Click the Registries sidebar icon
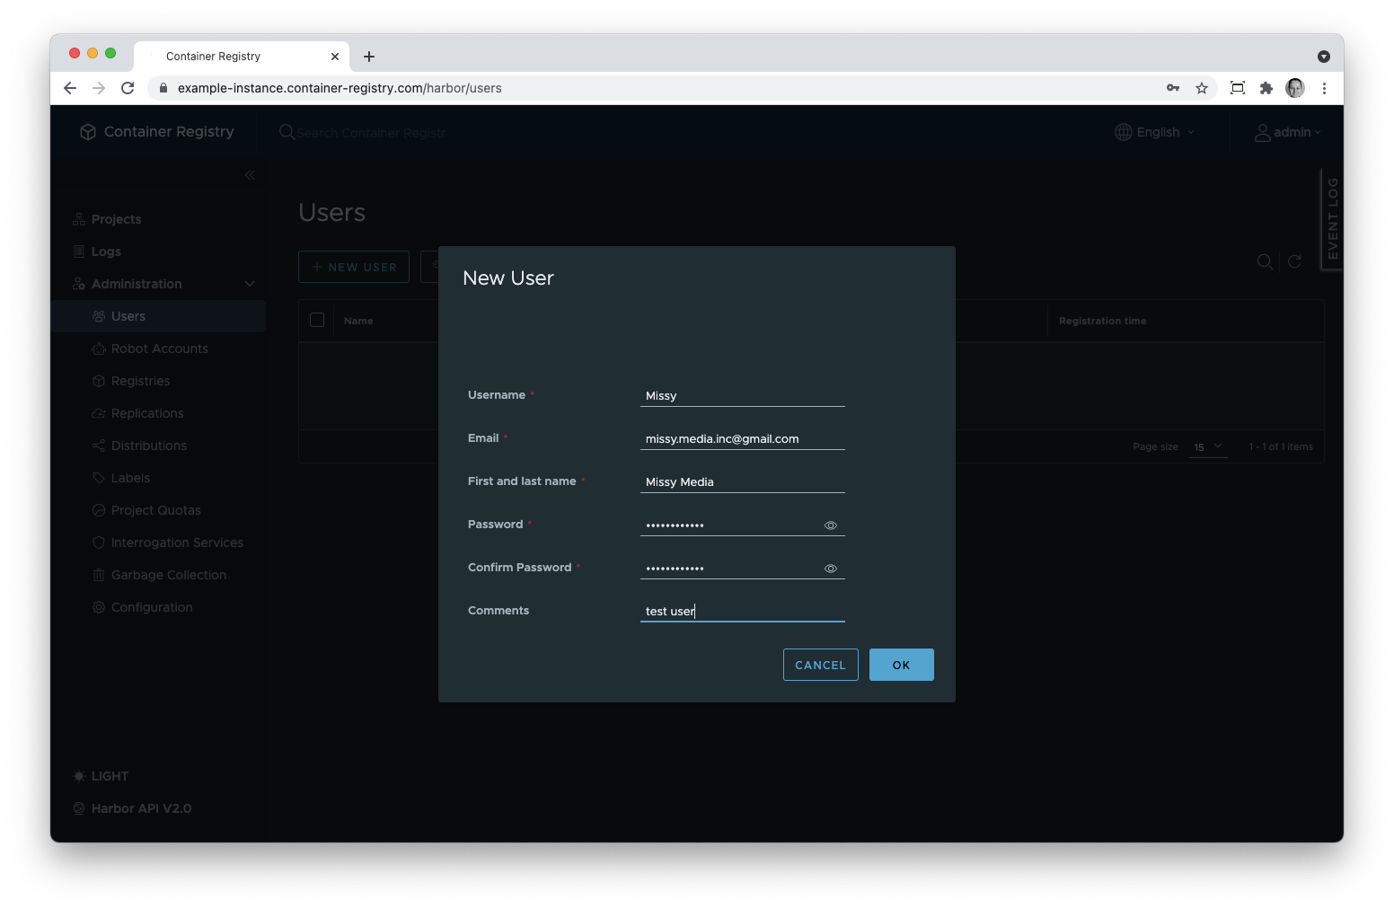 tap(99, 381)
